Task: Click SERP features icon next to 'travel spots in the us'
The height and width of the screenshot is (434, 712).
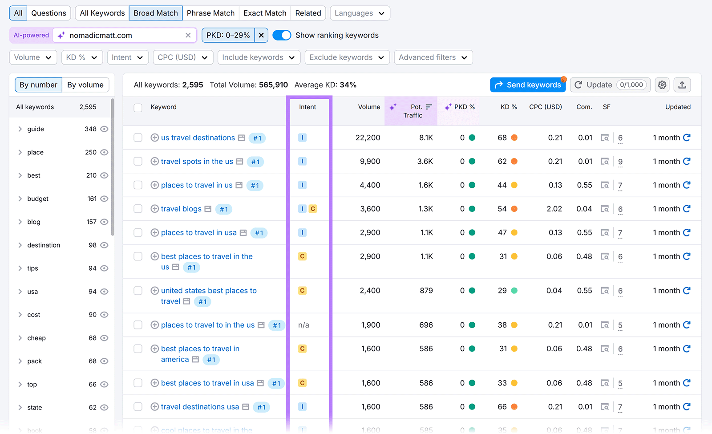Action: point(239,161)
